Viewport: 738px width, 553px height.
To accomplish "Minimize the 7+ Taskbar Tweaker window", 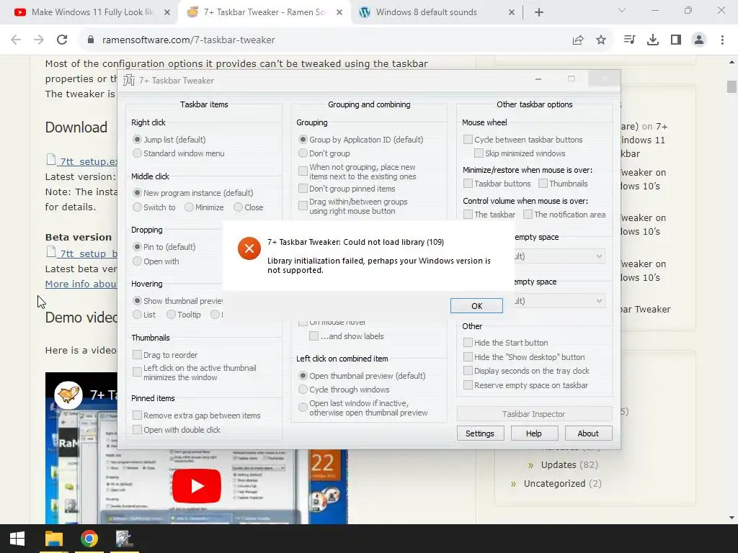I will pos(538,79).
